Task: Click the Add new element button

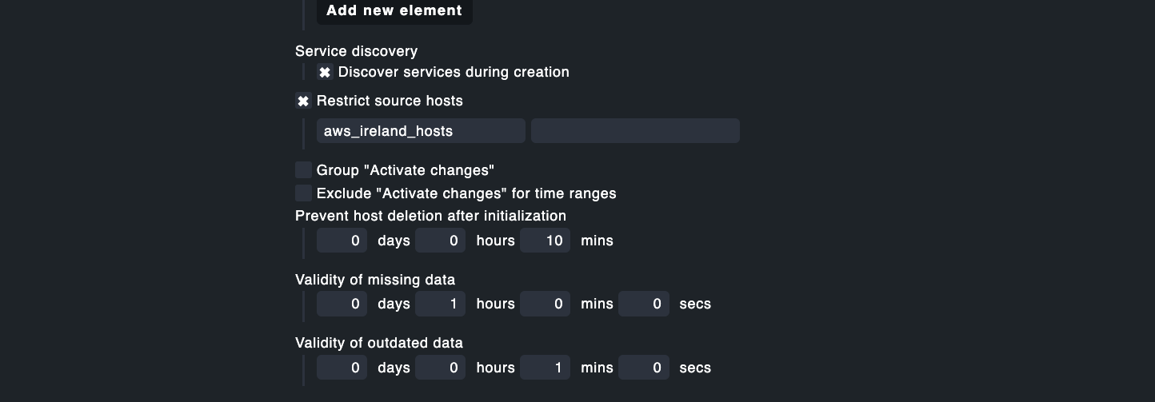Action: click(x=394, y=11)
